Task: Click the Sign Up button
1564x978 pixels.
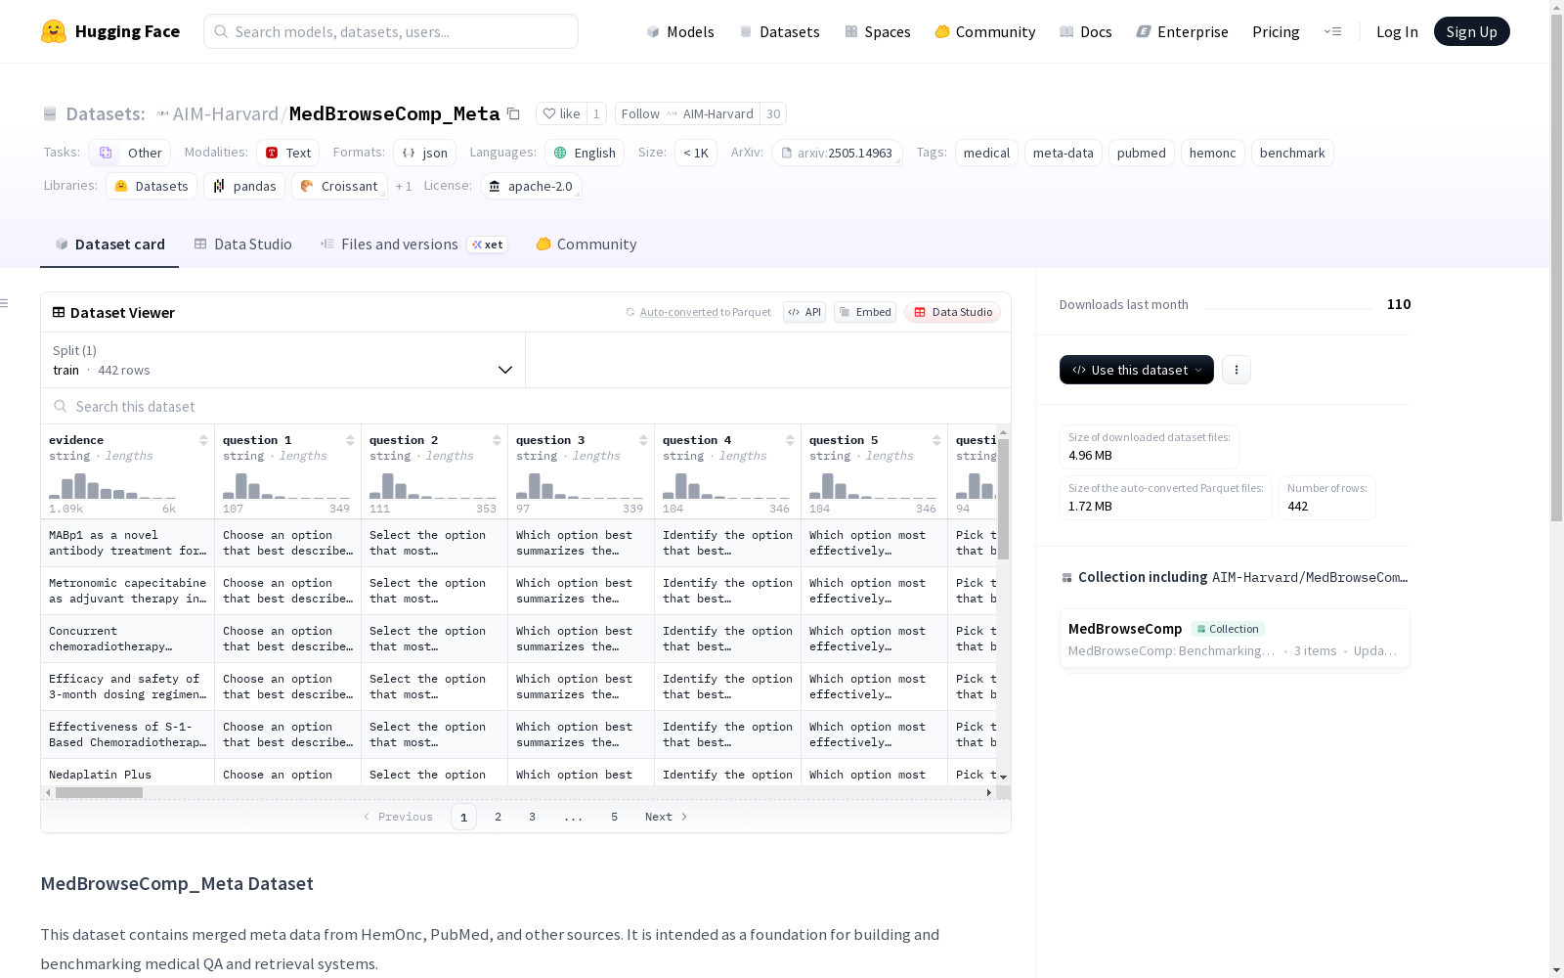Action: click(x=1472, y=31)
